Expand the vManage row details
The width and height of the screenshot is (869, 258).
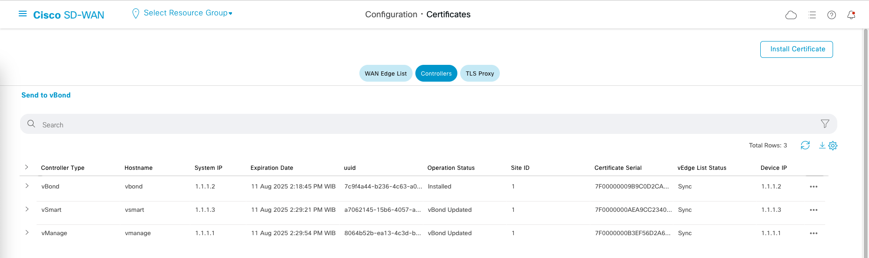point(27,233)
